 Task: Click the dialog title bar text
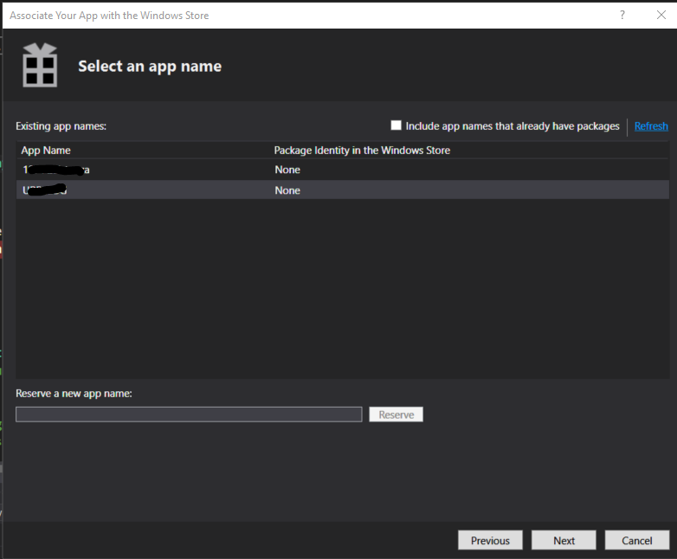point(109,16)
